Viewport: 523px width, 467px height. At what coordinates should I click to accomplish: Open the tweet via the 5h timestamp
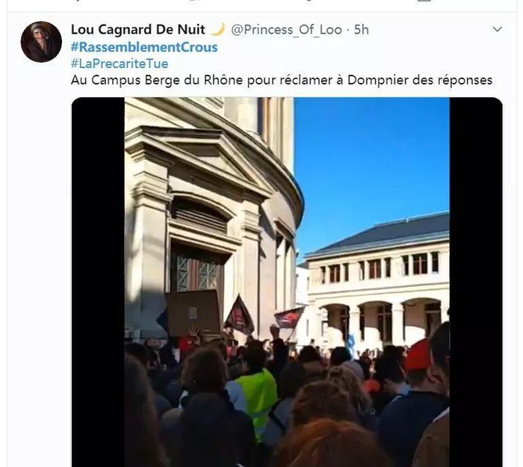361,30
